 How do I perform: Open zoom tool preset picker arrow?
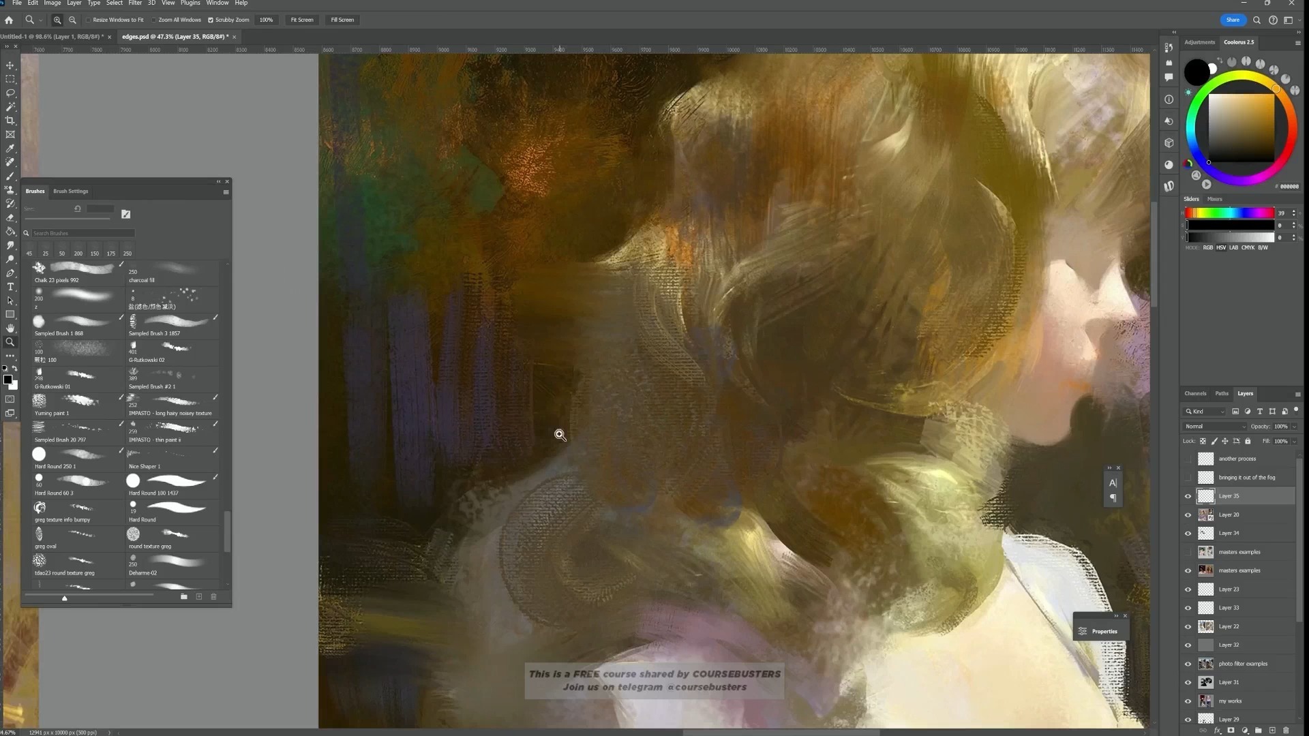[x=41, y=20]
